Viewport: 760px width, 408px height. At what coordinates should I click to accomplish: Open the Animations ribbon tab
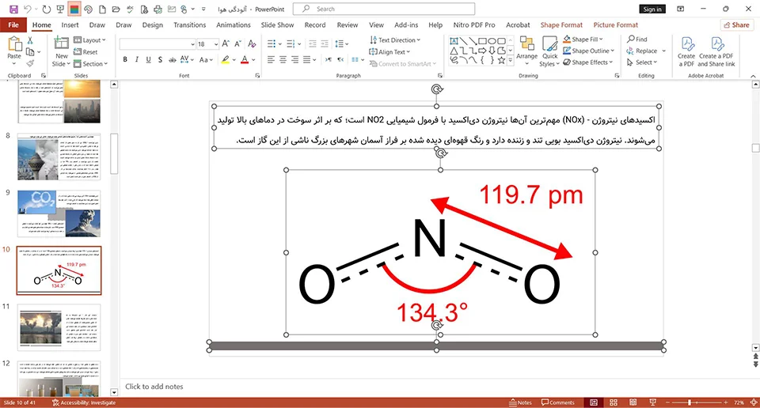233,25
